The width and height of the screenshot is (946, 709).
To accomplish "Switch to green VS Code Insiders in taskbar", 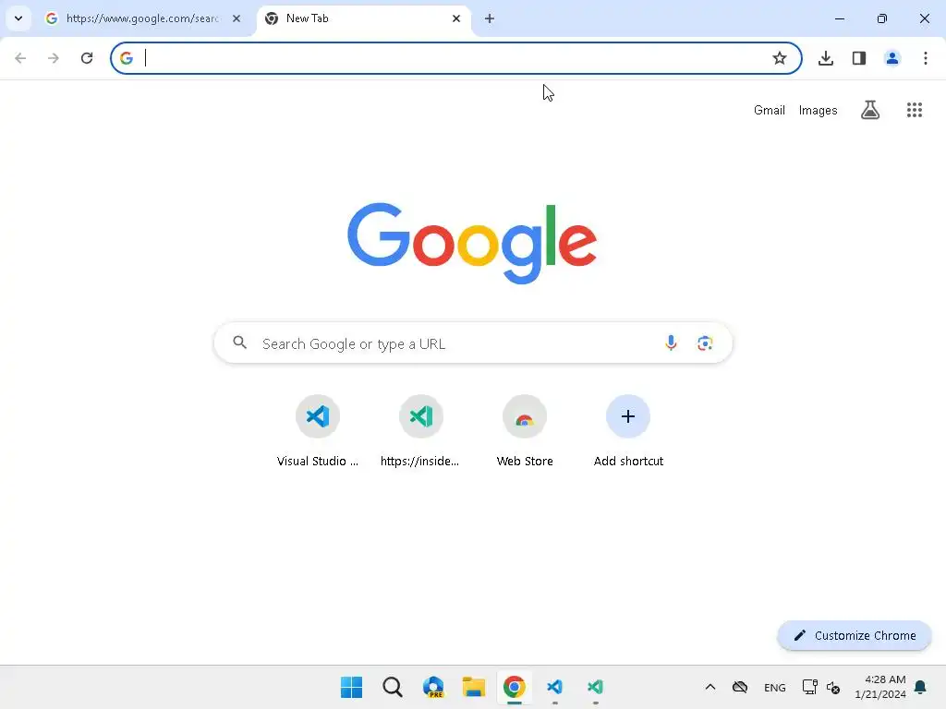I will [x=595, y=687].
